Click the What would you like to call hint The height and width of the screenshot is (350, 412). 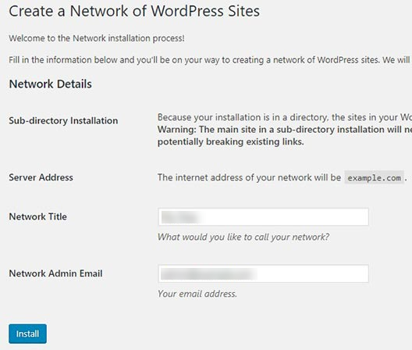[x=243, y=237]
